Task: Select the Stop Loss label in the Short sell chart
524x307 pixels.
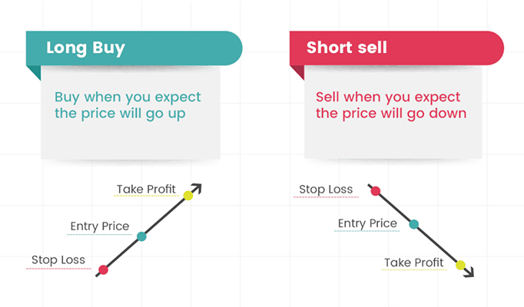Action: click(326, 190)
